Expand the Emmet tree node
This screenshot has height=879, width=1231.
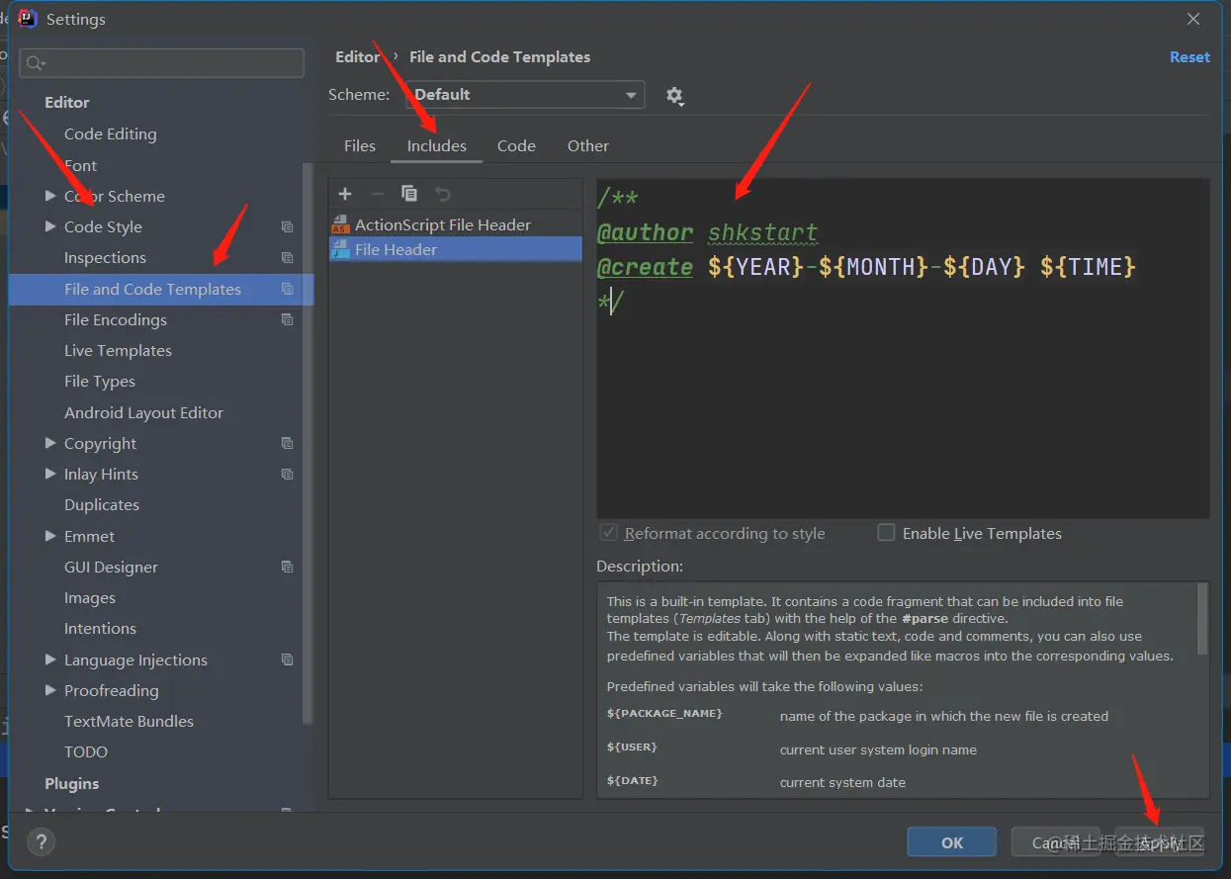50,536
